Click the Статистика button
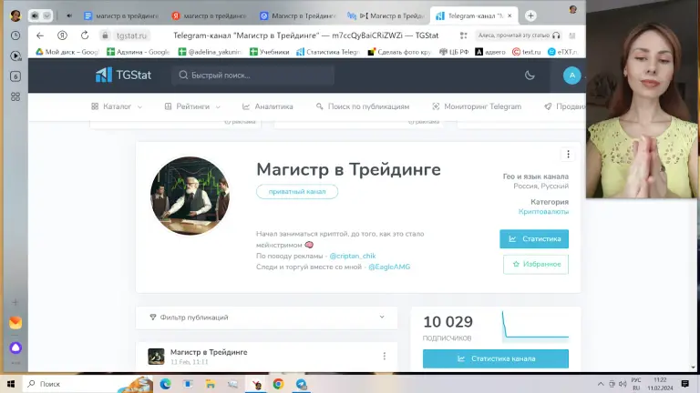 click(x=534, y=239)
